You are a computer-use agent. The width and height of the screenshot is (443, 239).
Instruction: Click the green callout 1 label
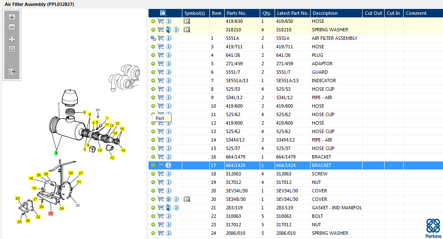[56, 153]
